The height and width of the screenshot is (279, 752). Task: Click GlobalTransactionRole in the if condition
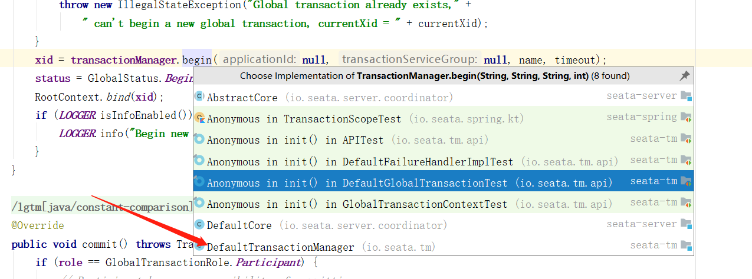click(x=168, y=262)
